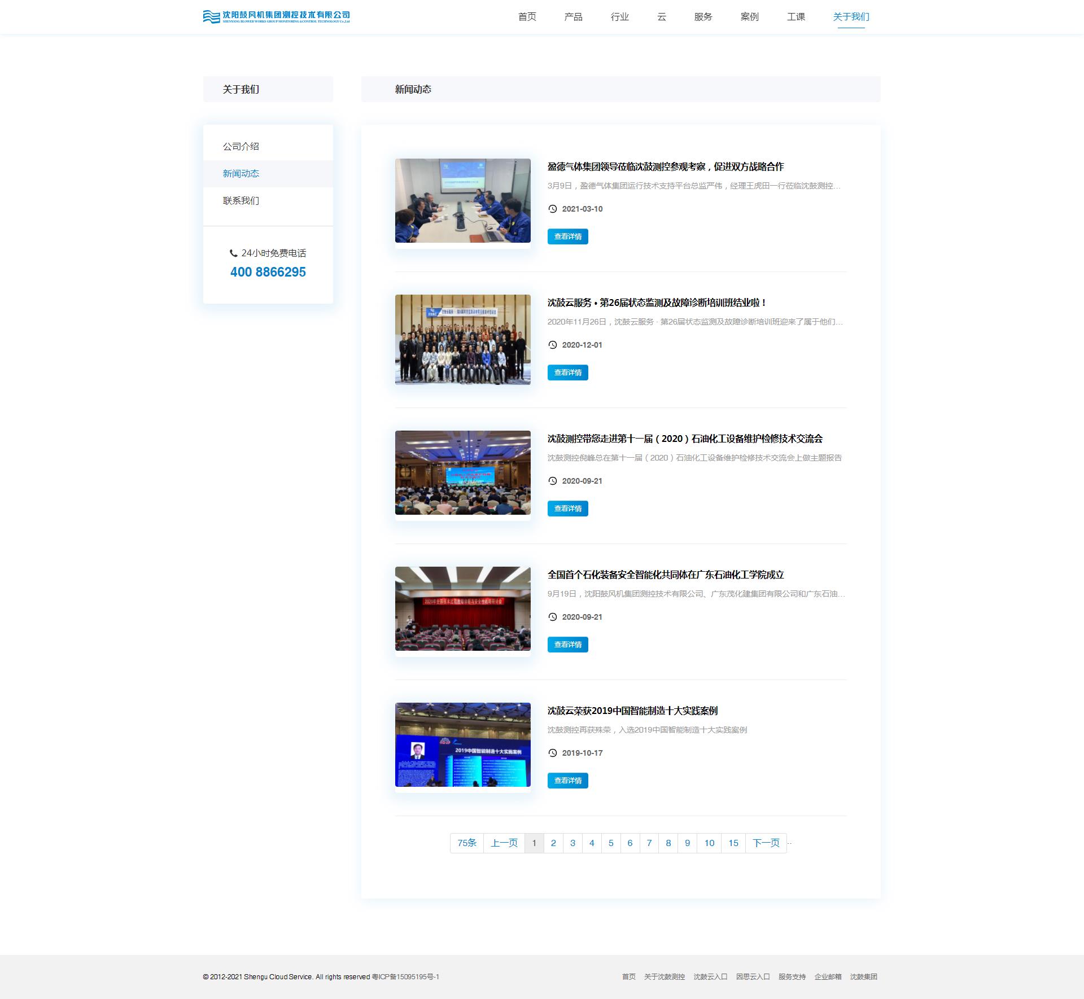Click 查看详情 for the 2021-03-10 article
This screenshot has width=1084, height=999.
[568, 236]
